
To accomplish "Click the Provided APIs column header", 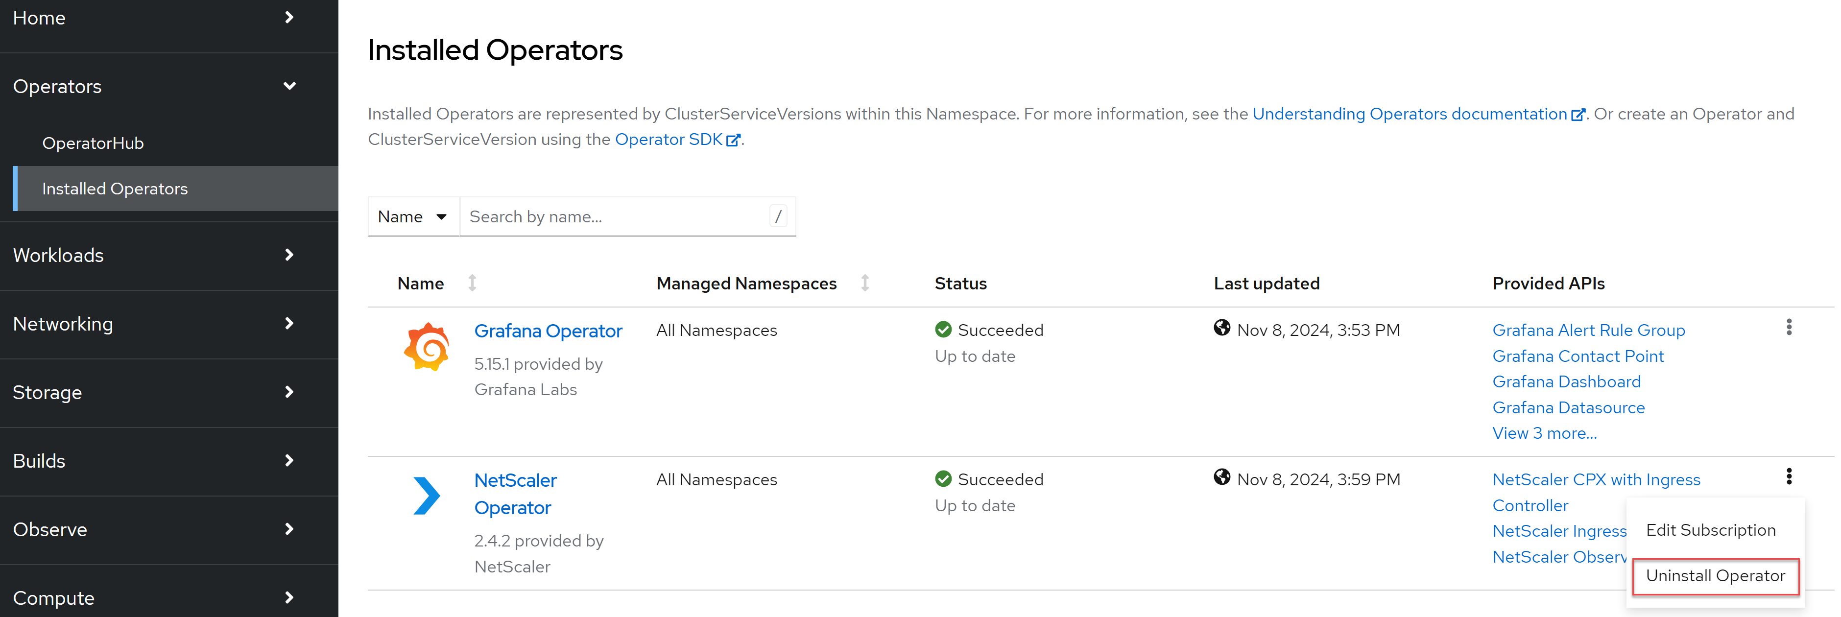I will (x=1549, y=284).
